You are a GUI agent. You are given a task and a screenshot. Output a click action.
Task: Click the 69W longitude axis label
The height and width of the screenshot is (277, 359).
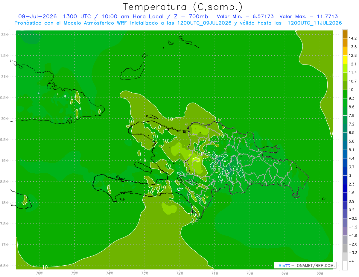[285, 273]
